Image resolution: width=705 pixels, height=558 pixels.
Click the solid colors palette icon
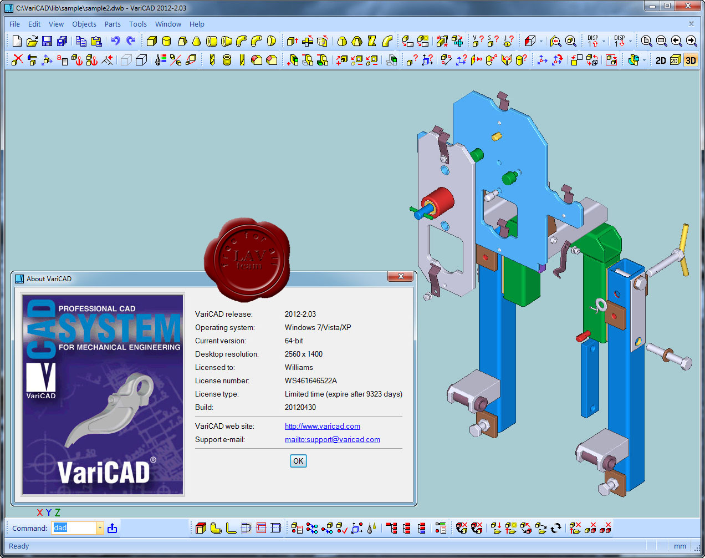(161, 60)
